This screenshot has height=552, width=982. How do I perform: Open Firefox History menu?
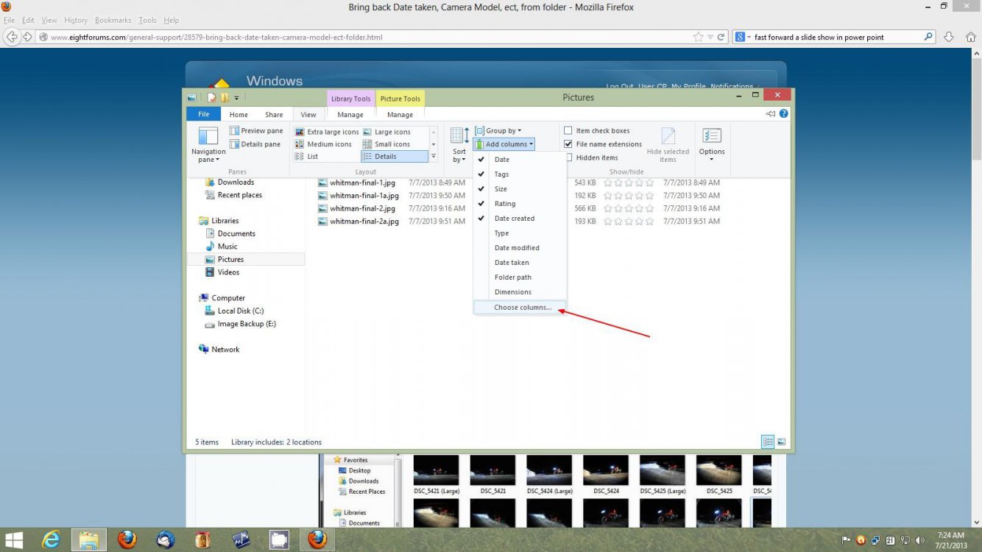[x=76, y=20]
